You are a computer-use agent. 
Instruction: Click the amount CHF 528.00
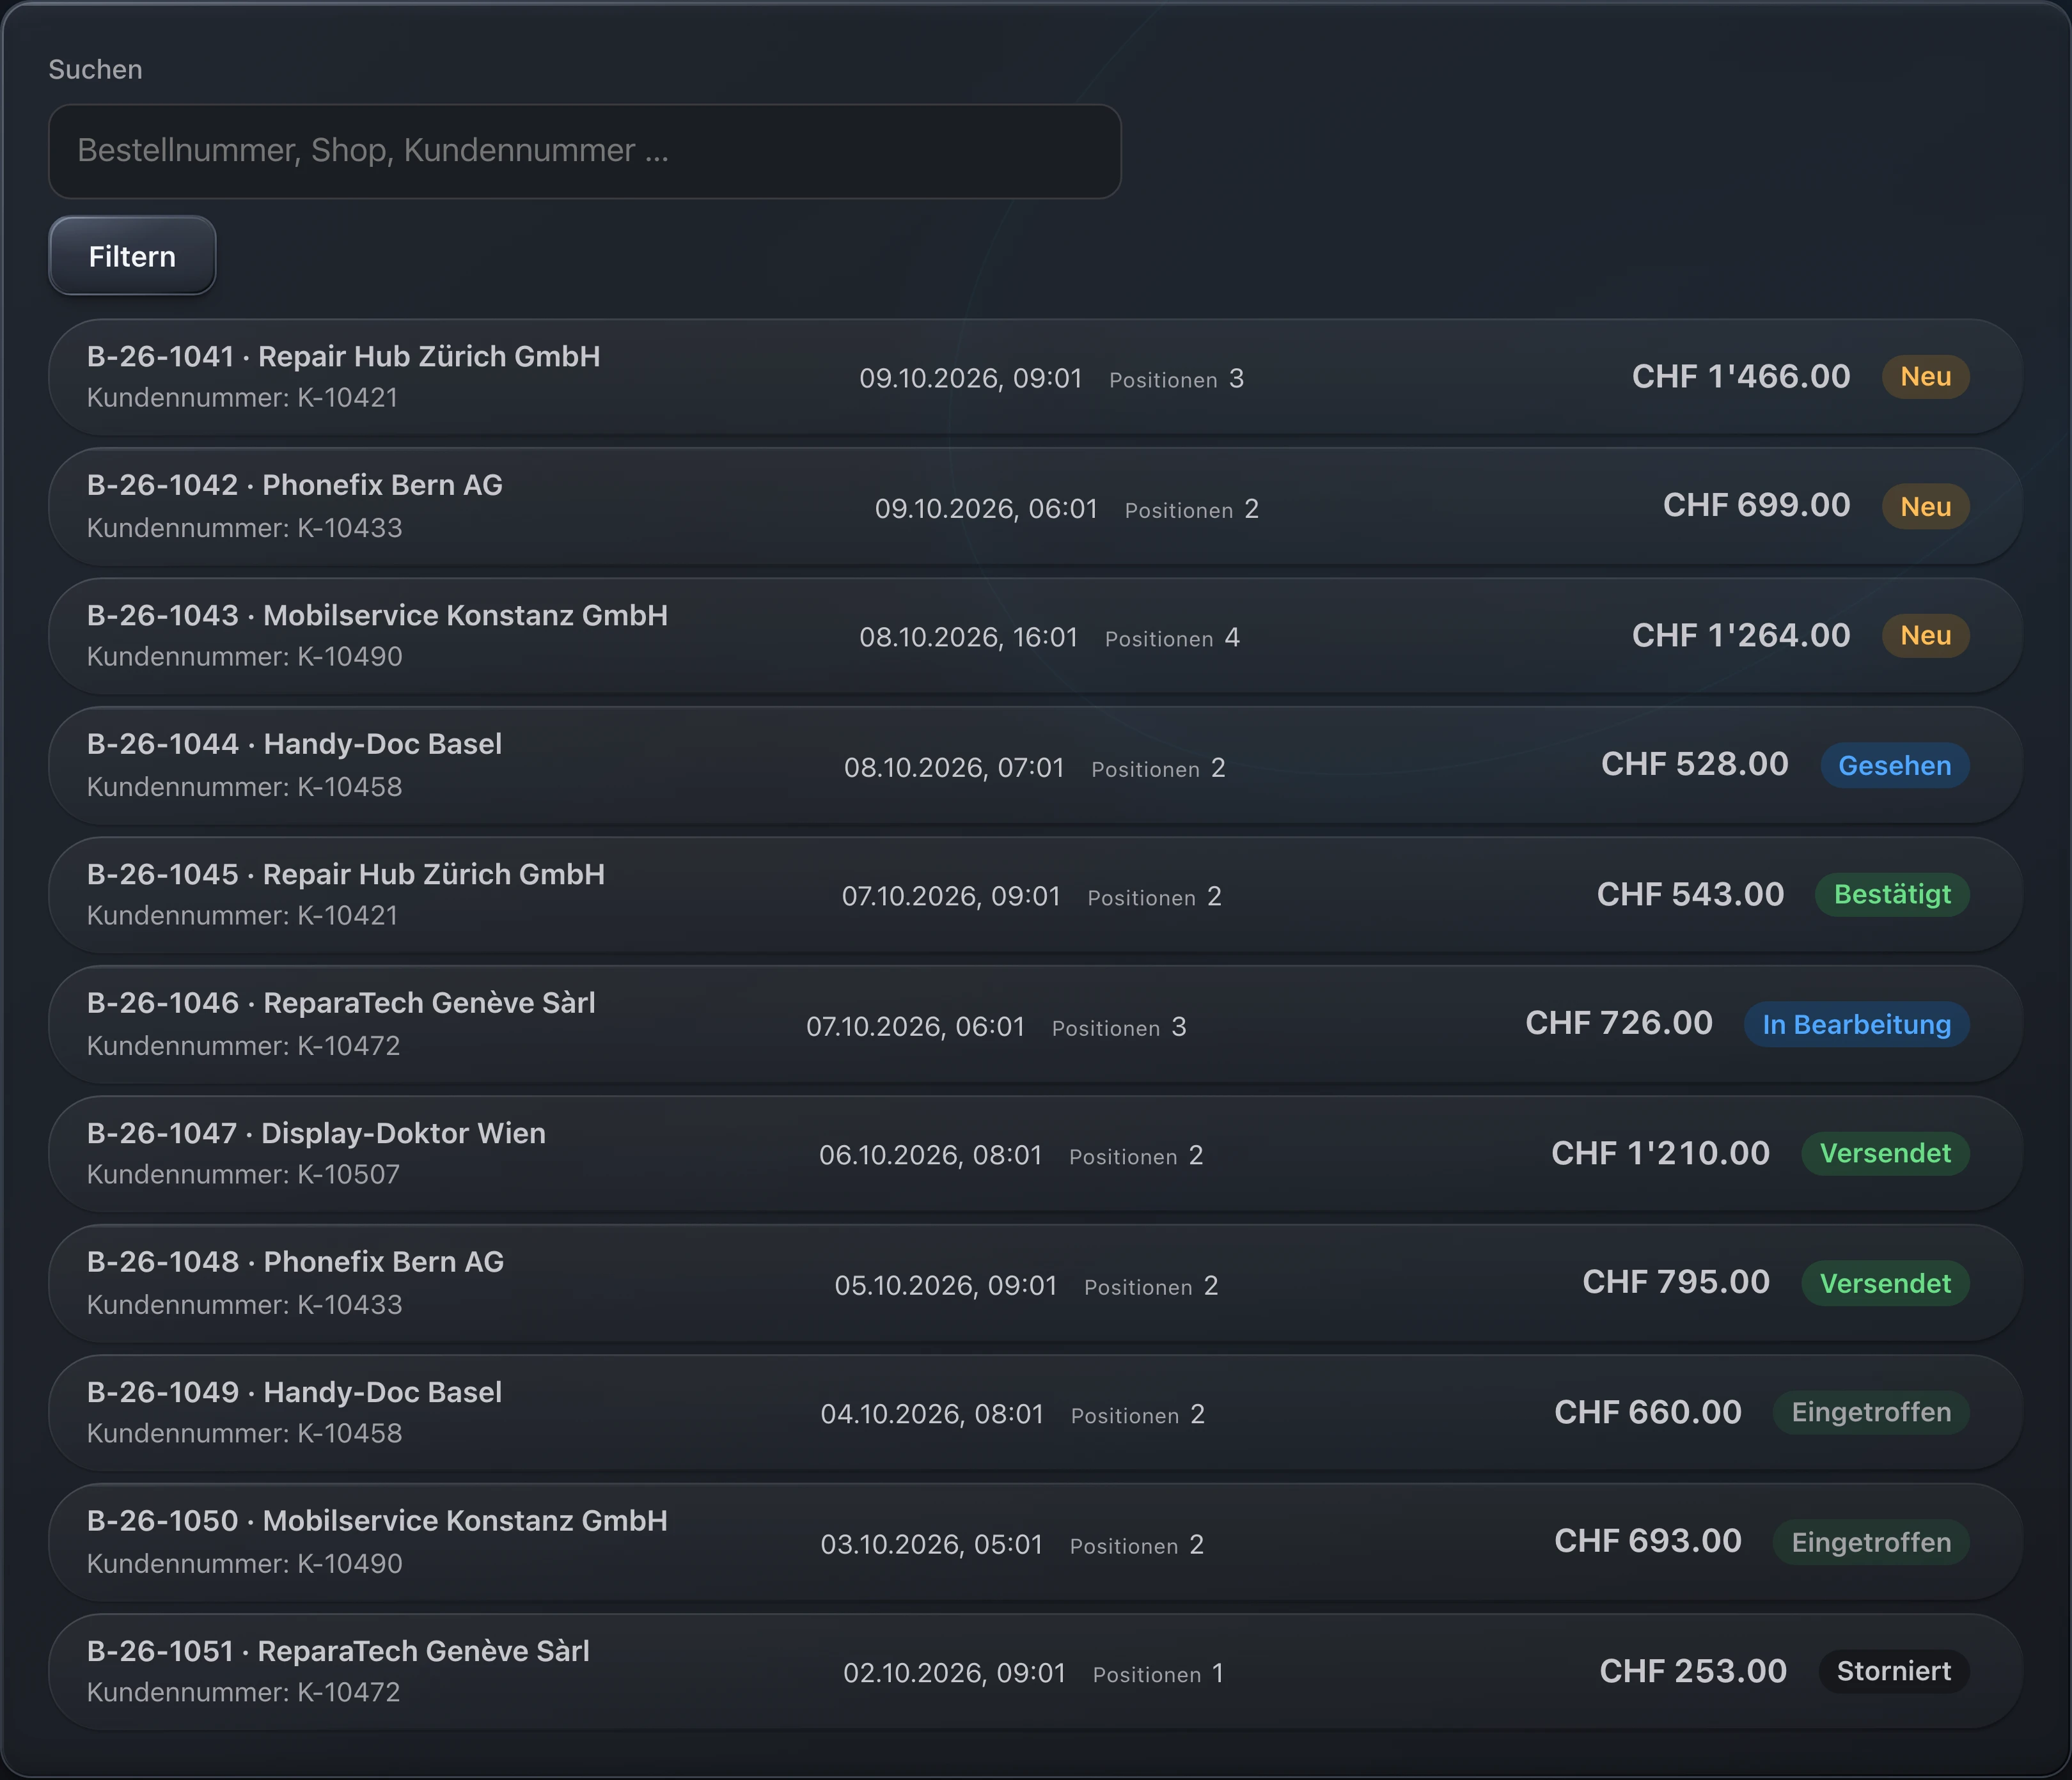point(1694,764)
